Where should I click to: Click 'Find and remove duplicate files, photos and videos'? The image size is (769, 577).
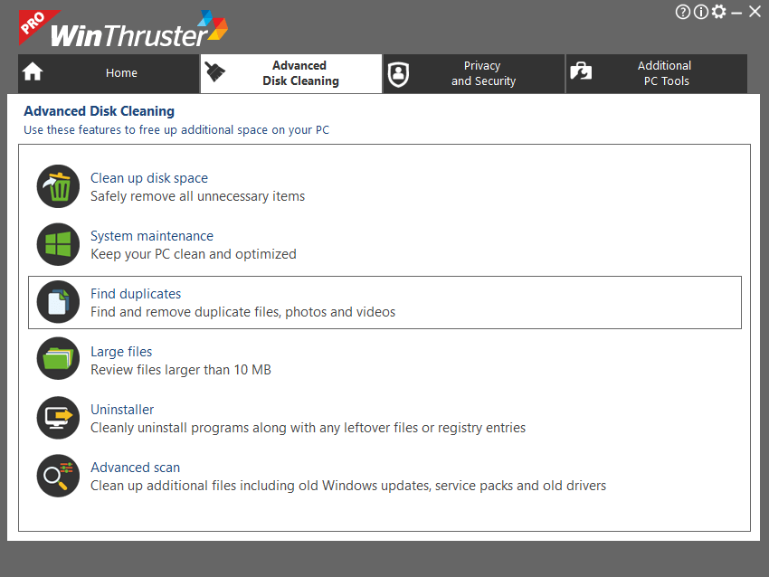pos(242,312)
